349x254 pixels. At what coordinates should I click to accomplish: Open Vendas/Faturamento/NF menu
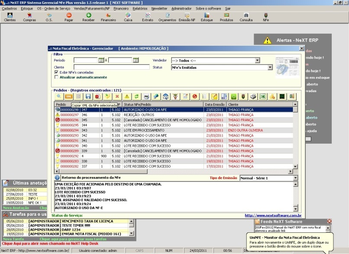tap(92, 9)
